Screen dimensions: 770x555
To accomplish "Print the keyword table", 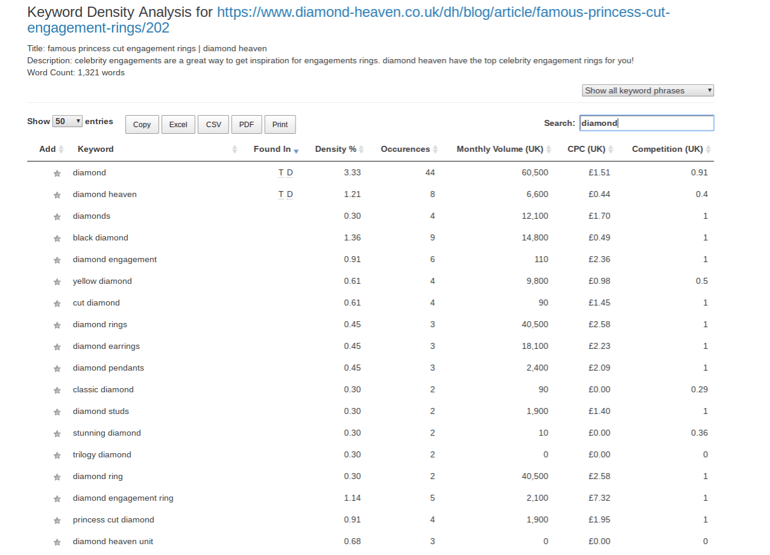I will tap(280, 124).
